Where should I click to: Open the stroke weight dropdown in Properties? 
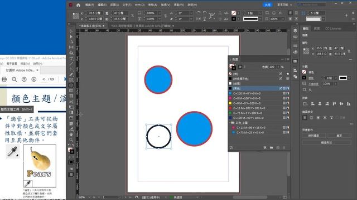pyautogui.click(x=336, y=78)
